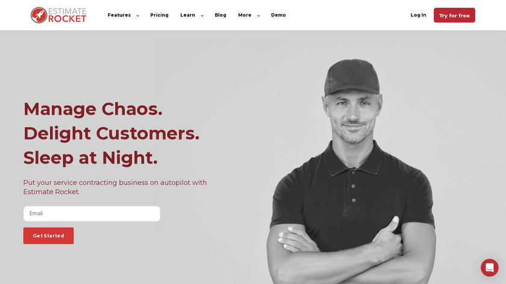The image size is (506, 284).
Task: Visit the Blog link
Action: (x=220, y=15)
